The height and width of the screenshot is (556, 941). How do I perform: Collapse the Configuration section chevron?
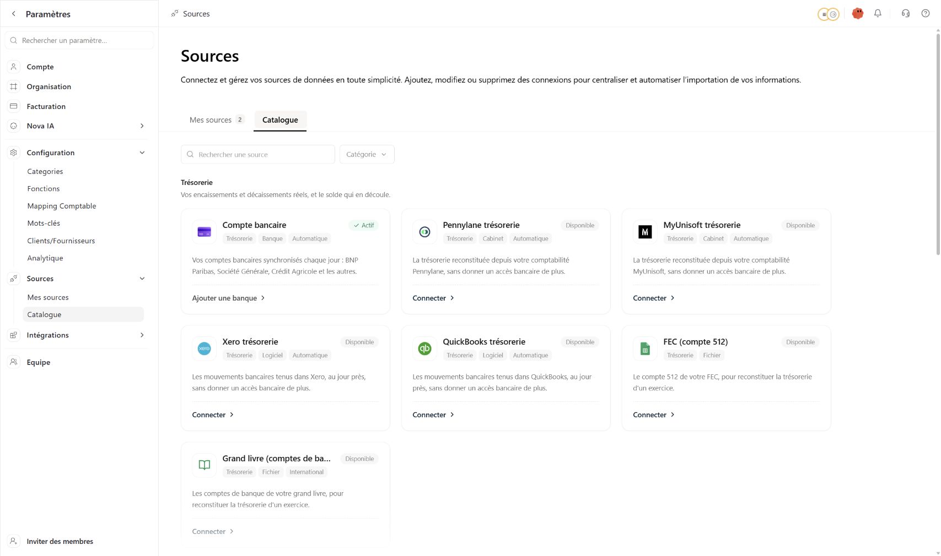[142, 152]
